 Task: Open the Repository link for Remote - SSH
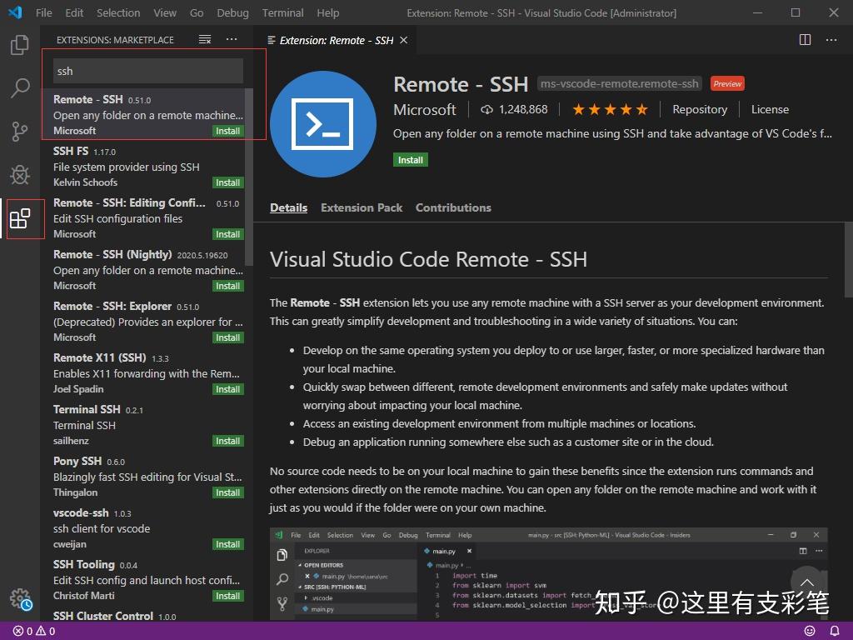click(700, 109)
